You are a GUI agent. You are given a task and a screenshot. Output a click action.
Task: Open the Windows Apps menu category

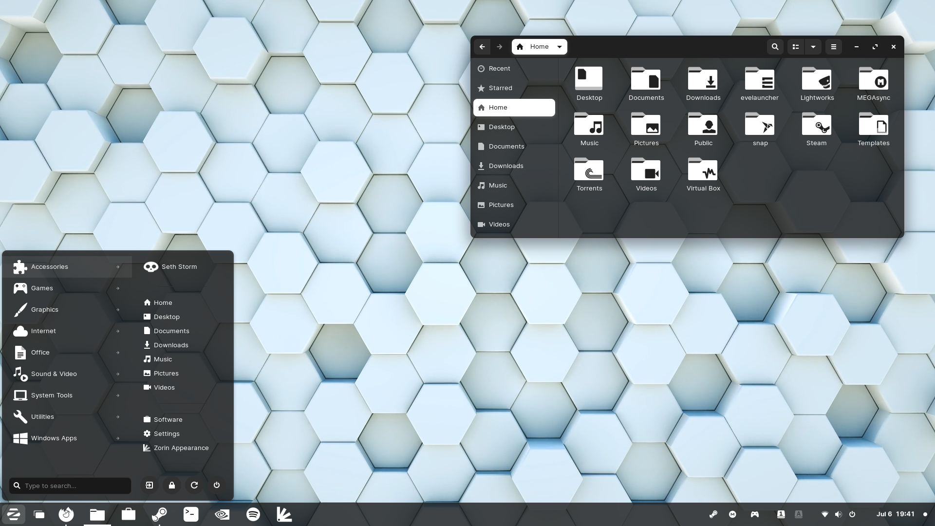pyautogui.click(x=67, y=438)
